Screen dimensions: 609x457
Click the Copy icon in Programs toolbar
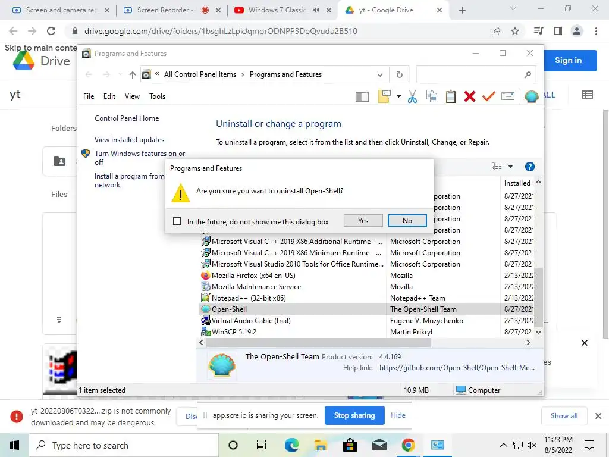tap(432, 96)
